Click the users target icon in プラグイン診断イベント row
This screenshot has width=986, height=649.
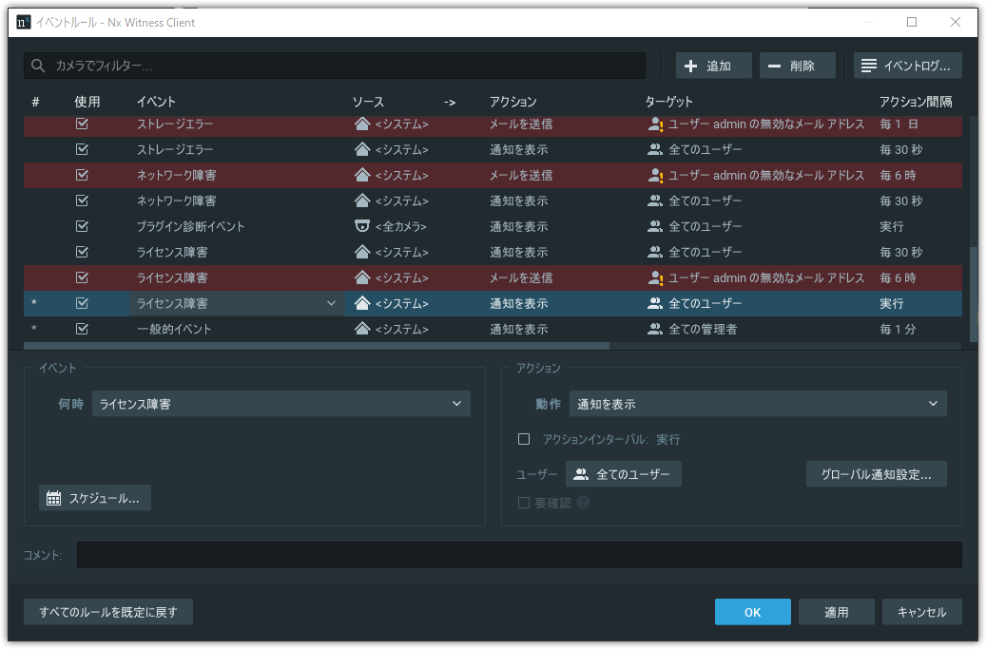click(x=655, y=226)
